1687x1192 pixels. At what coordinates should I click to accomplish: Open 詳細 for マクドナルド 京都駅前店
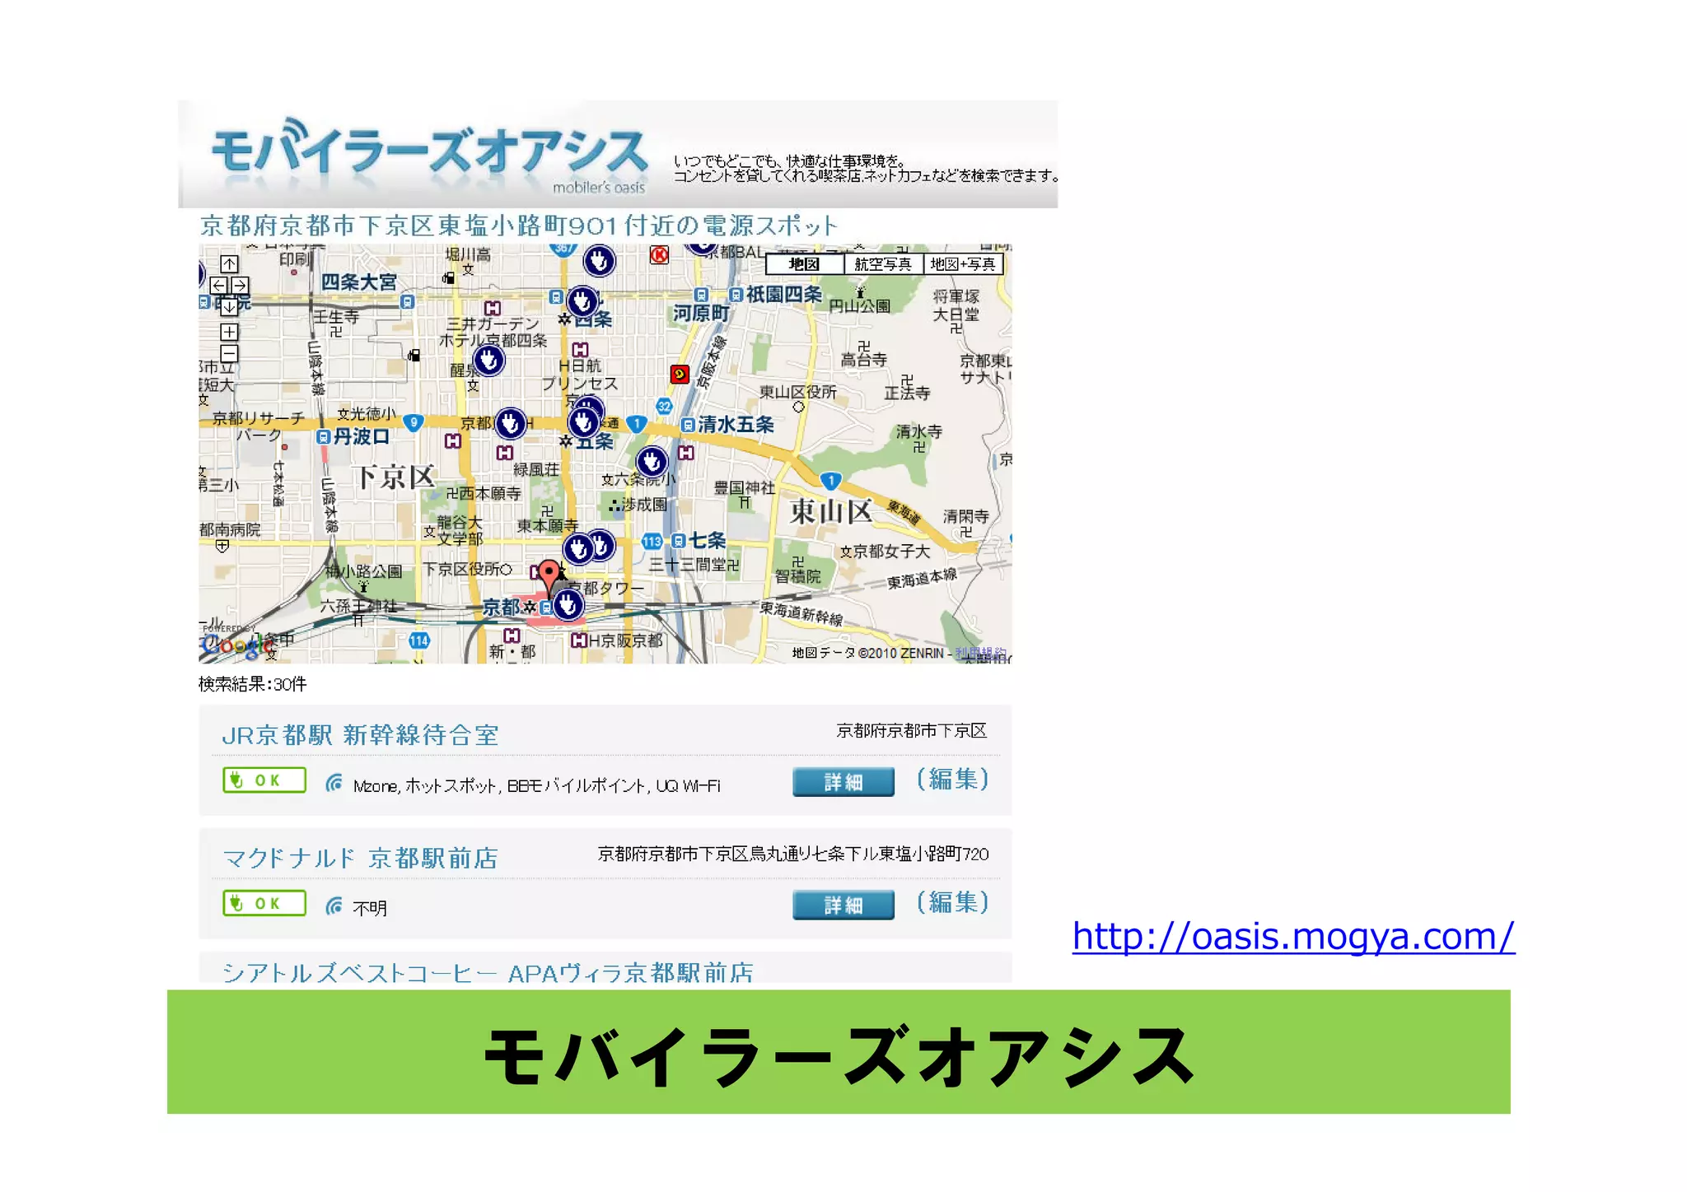(x=843, y=905)
